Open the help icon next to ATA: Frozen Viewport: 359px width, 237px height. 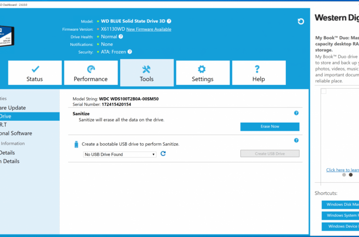coord(130,51)
